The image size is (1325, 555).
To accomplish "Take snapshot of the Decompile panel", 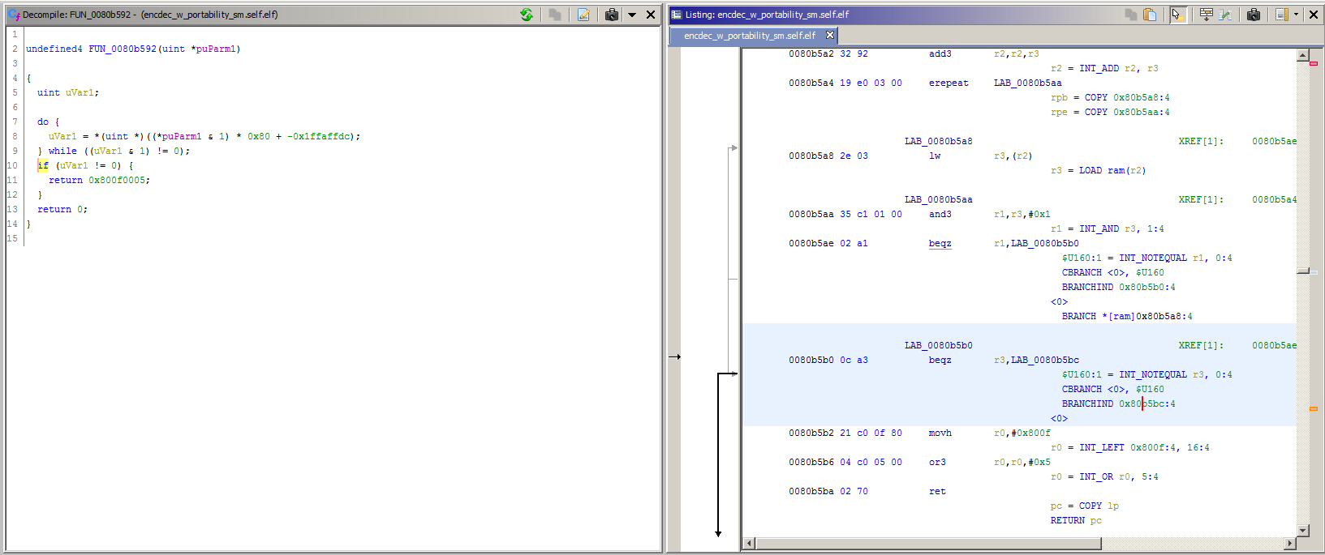I will click(x=612, y=15).
